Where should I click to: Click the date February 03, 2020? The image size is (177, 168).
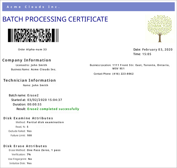157,50
